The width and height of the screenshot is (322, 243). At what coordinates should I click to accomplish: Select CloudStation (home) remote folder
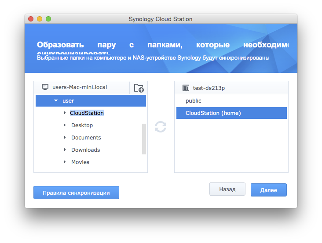[231, 113]
